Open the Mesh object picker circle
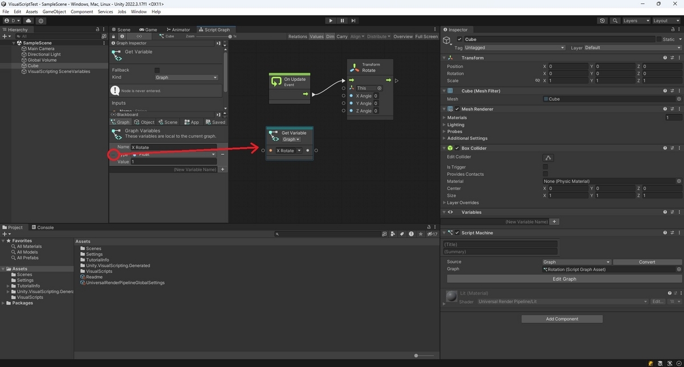The width and height of the screenshot is (684, 367). pos(679,99)
